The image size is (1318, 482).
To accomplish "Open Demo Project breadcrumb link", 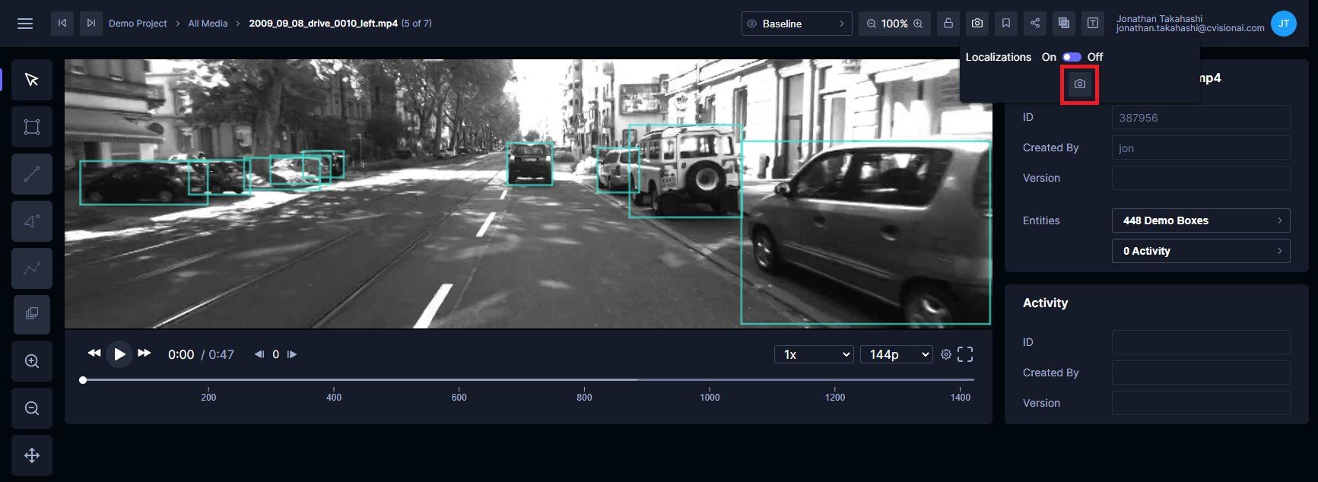I will 138,24.
